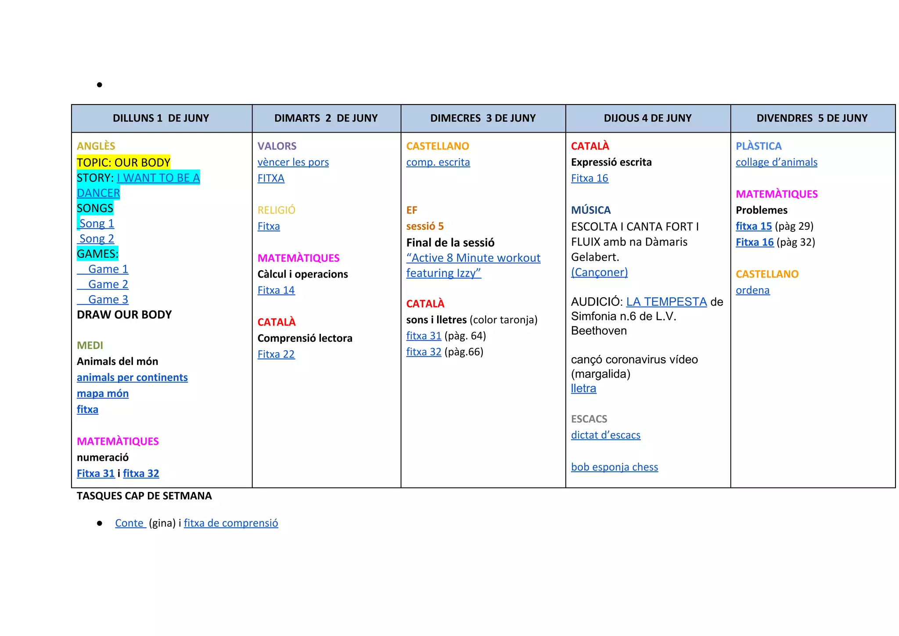Screen dimensions: 899x636
Task: Click bob esponja chess link
Action: [x=614, y=467]
